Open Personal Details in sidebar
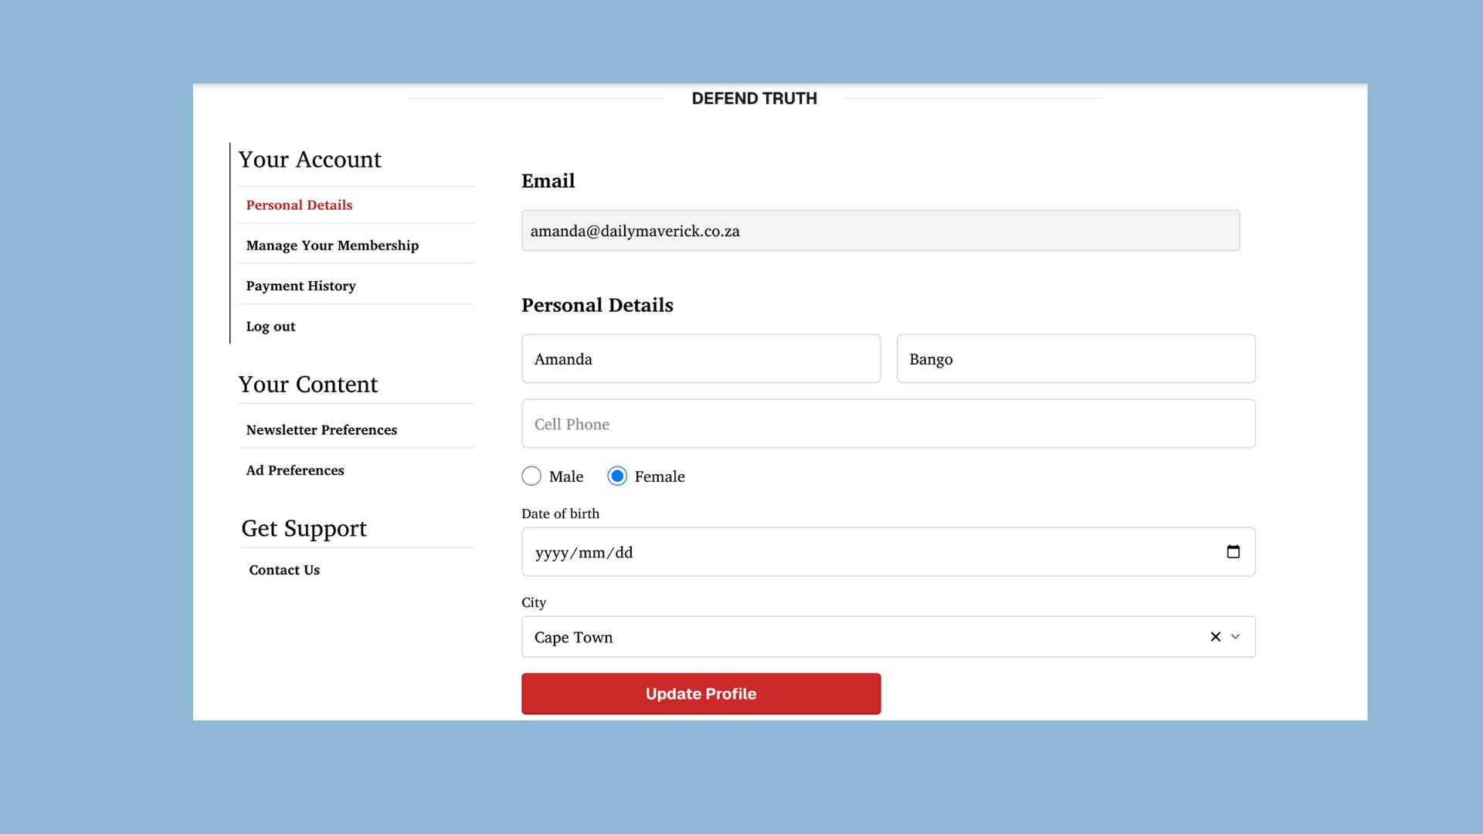The height and width of the screenshot is (834, 1483). pos(299,205)
